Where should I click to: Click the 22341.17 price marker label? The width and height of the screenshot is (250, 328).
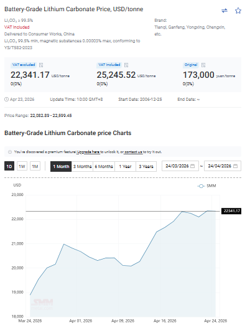point(231,211)
